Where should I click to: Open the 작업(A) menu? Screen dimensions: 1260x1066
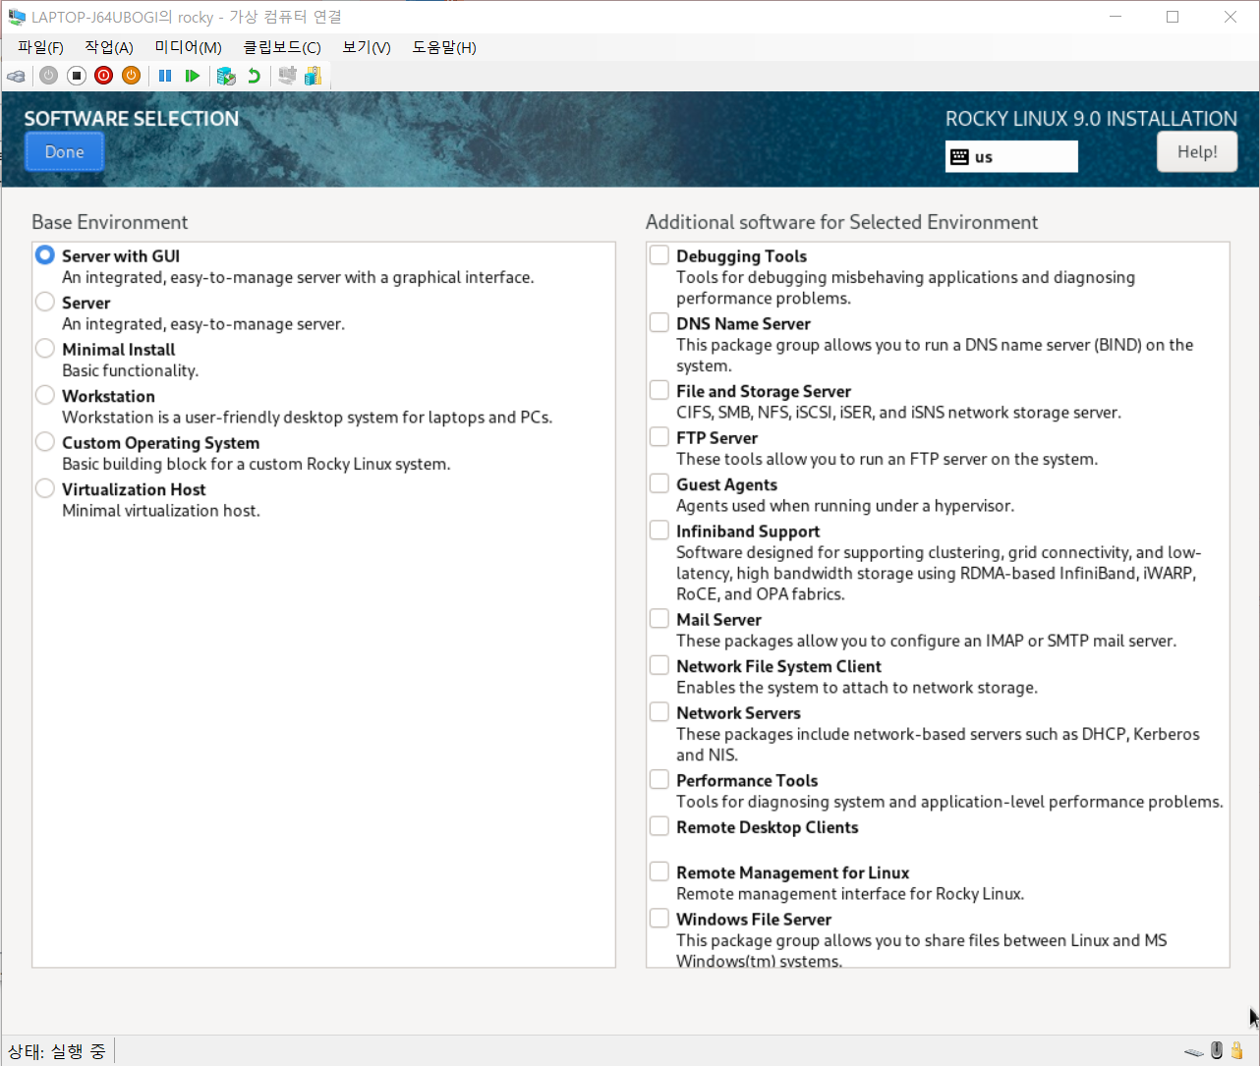click(x=109, y=47)
